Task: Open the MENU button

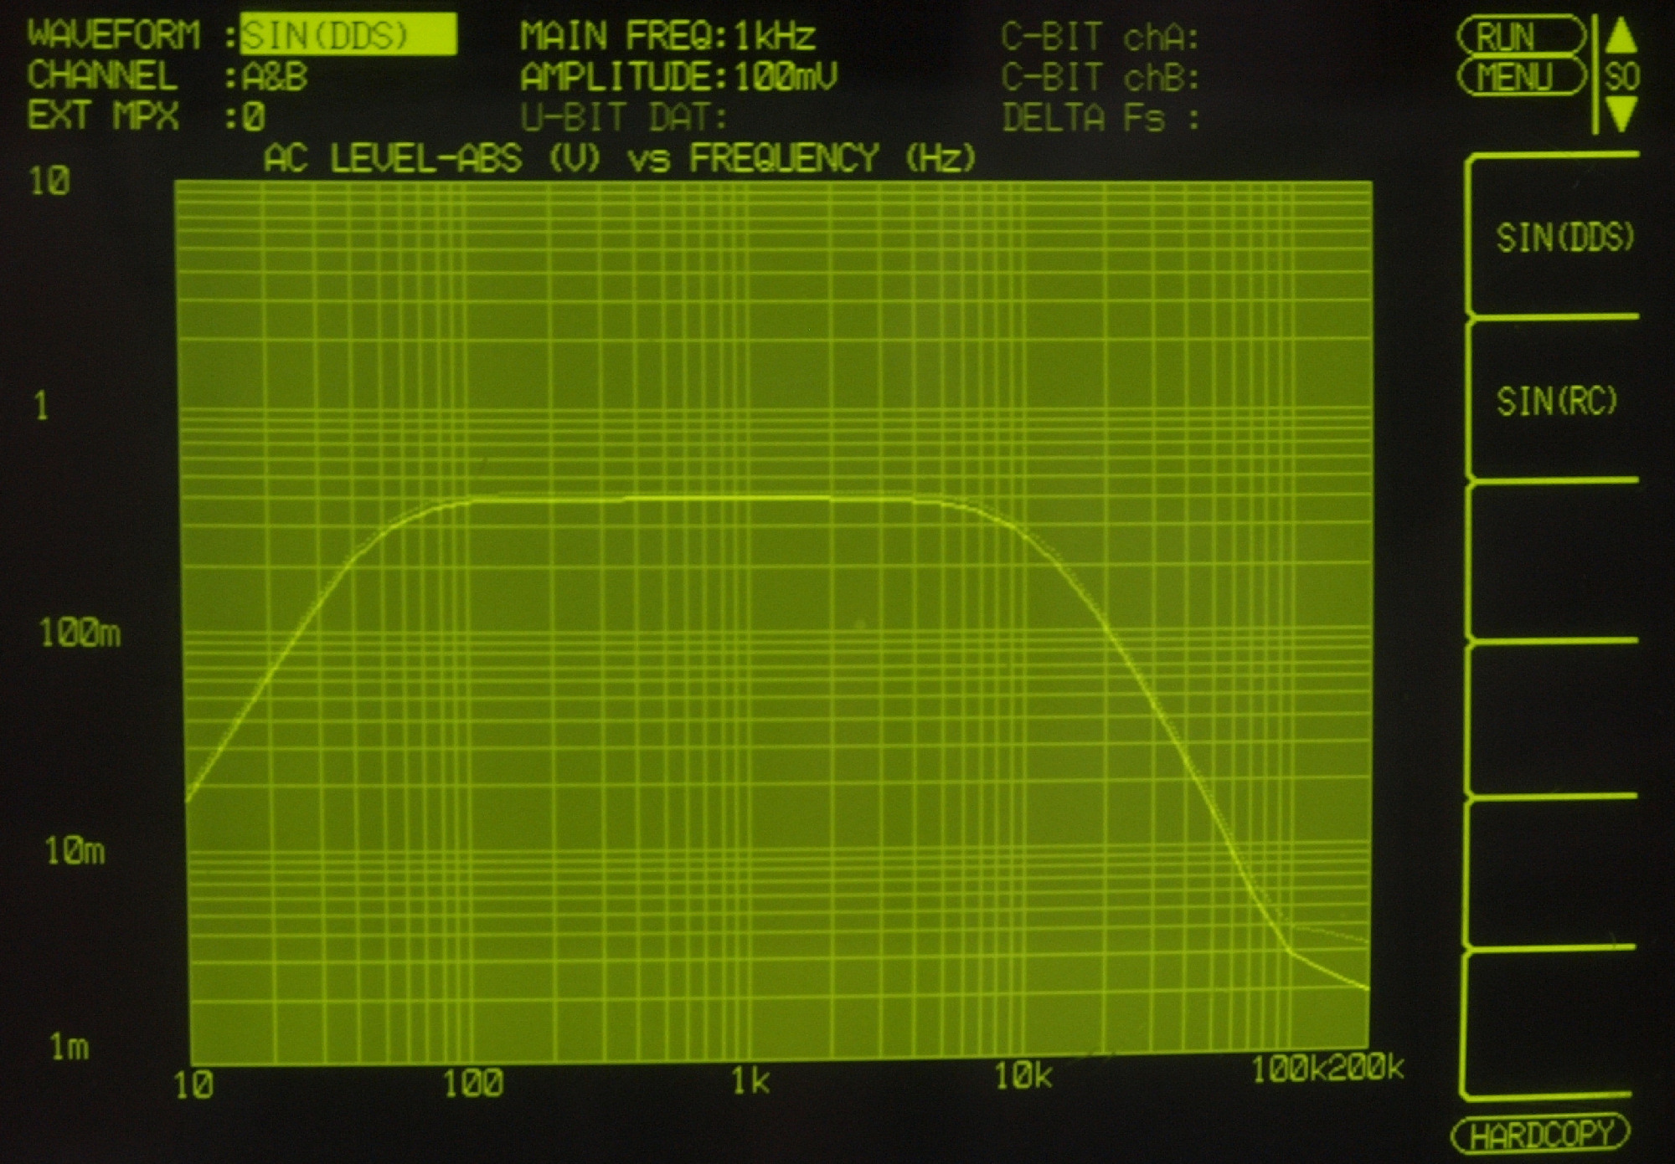Action: coord(1519,77)
